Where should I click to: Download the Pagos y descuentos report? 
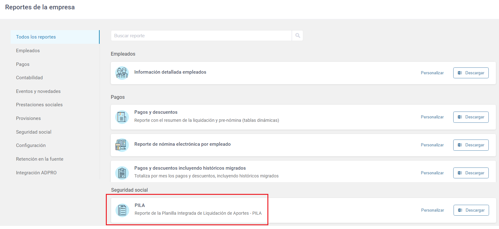(471, 117)
